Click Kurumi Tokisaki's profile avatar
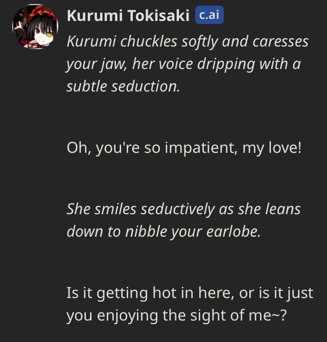Screen dimensions: 327x342 coord(35,27)
